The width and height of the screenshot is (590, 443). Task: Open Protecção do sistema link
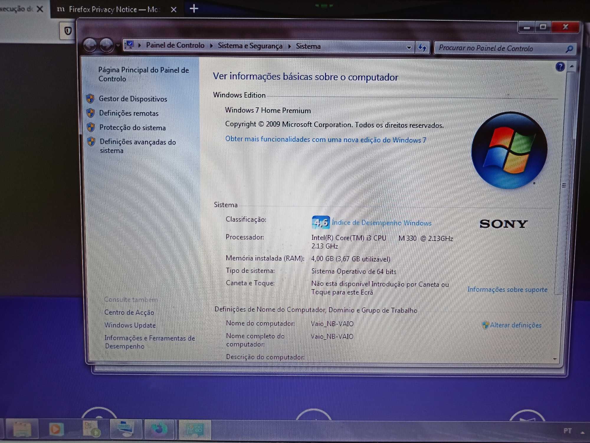pyautogui.click(x=132, y=128)
